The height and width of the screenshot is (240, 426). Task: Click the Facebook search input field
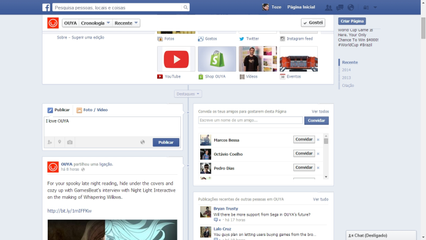pos(118,8)
